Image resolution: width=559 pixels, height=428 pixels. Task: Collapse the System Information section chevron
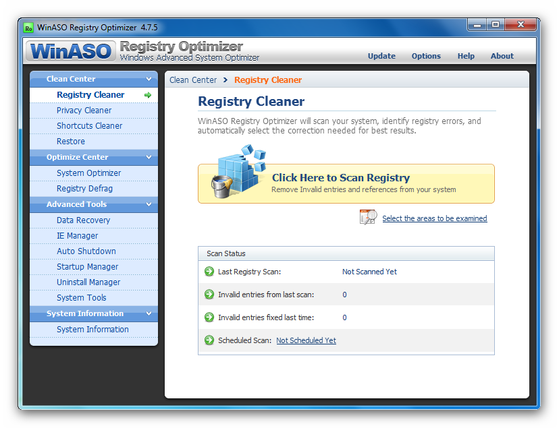click(x=149, y=313)
